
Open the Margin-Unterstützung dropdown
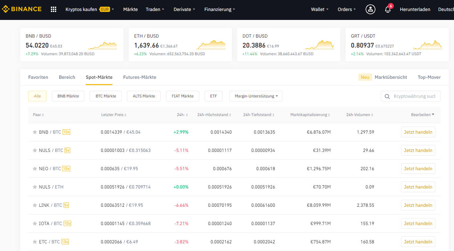point(256,96)
